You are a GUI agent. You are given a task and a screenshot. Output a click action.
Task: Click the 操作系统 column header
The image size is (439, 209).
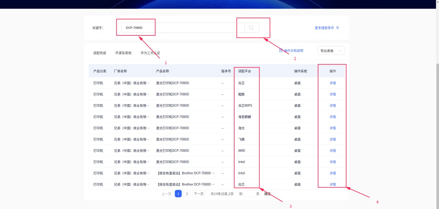(x=300, y=71)
